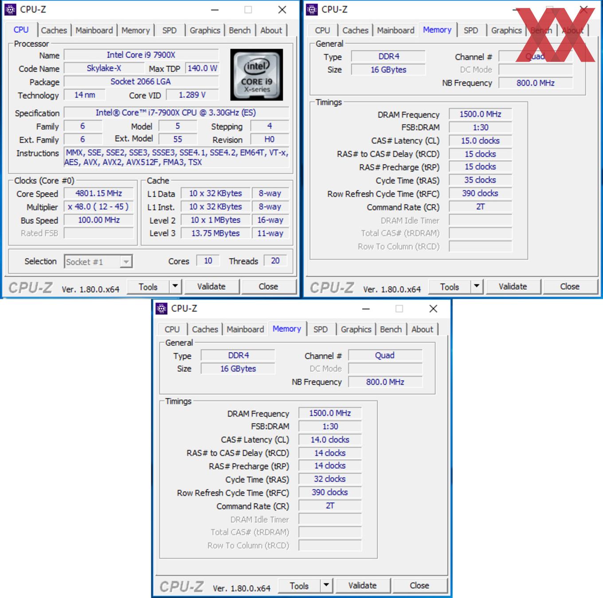
Task: Click Validate button in bottom Memory window
Action: pos(363,586)
